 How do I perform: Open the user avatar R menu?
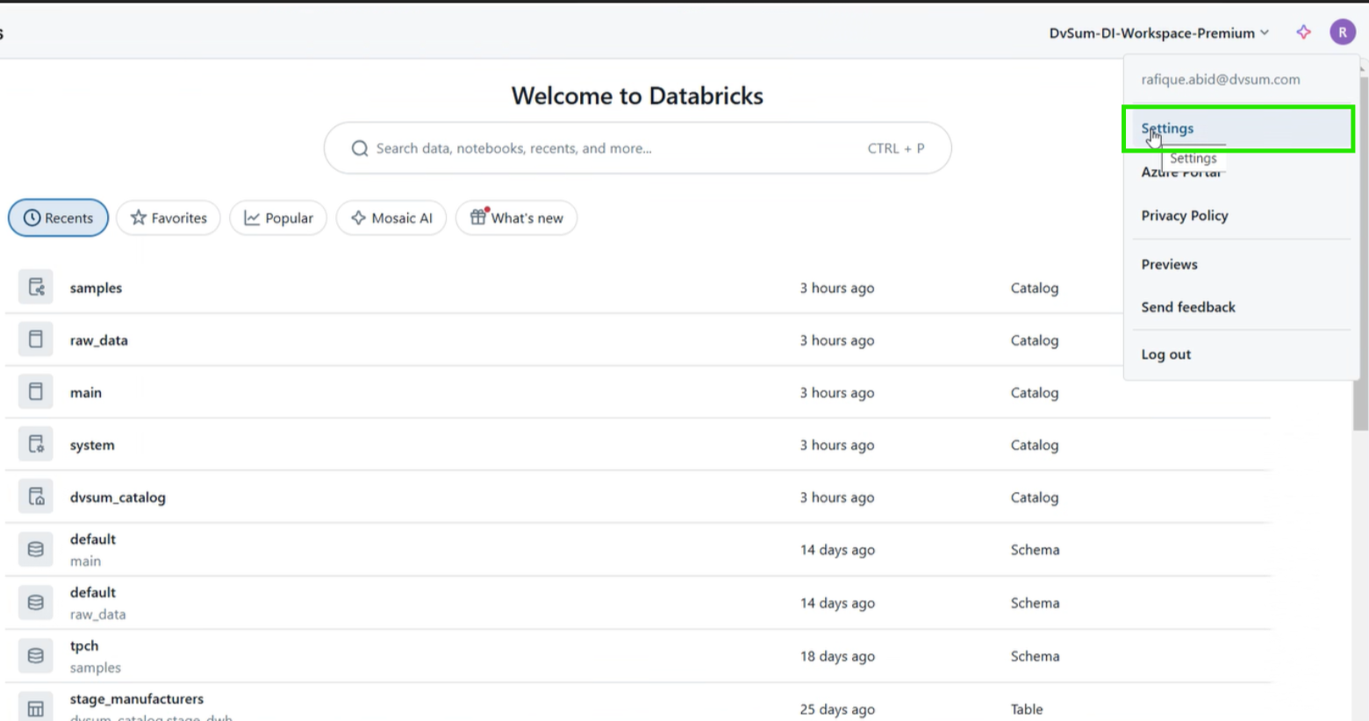coord(1342,32)
